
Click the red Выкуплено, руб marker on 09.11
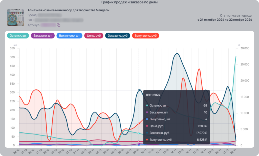pyautogui.click(x=139, y=123)
